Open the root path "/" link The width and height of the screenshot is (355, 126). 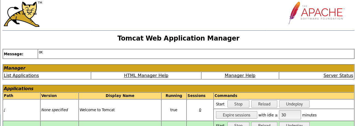4,110
